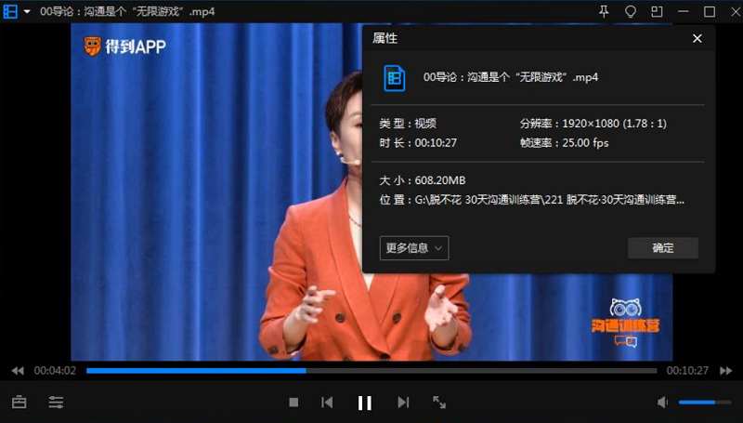Open the toolbox icon at bottom left
This screenshot has height=423, width=743.
tap(20, 403)
